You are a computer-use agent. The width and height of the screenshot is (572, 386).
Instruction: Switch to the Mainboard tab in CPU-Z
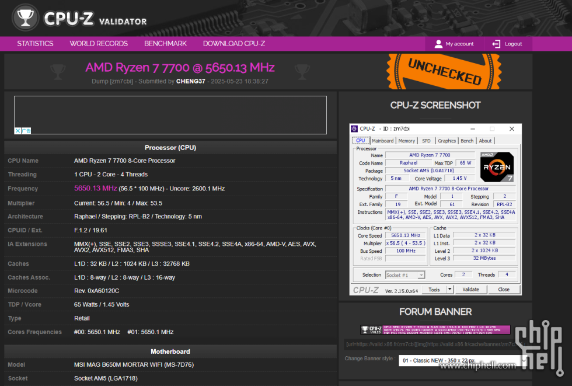[383, 141]
